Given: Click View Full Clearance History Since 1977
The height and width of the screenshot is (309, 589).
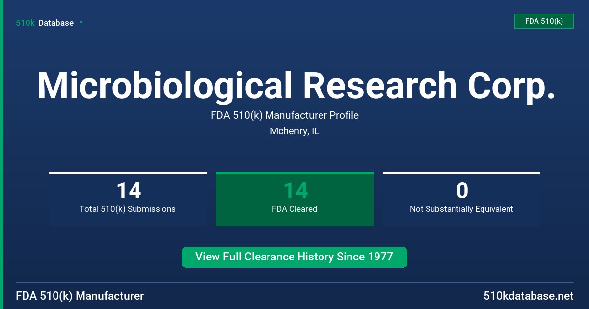Looking at the screenshot, I should [x=294, y=257].
